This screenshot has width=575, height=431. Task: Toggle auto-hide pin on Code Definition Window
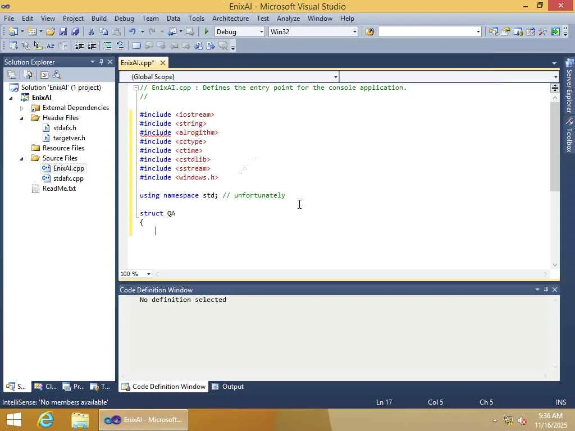[x=546, y=290]
